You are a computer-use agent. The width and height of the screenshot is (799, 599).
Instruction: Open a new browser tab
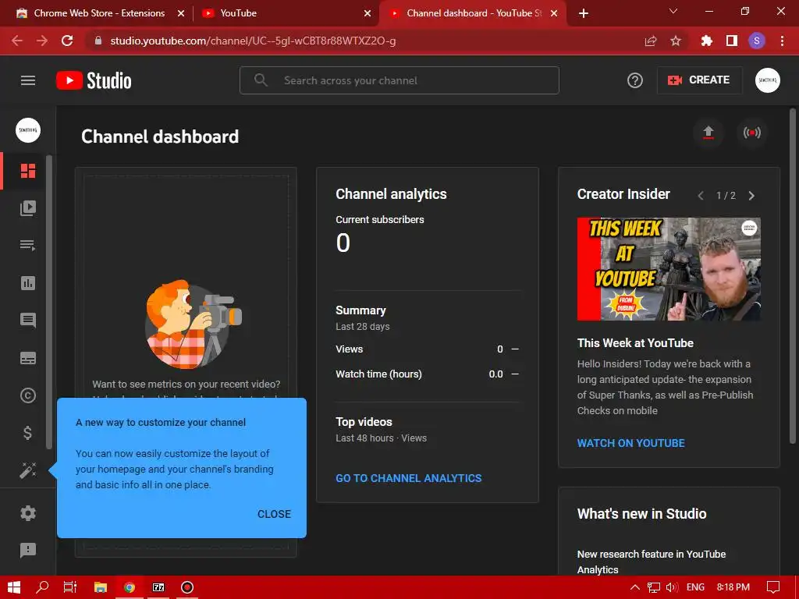click(584, 13)
